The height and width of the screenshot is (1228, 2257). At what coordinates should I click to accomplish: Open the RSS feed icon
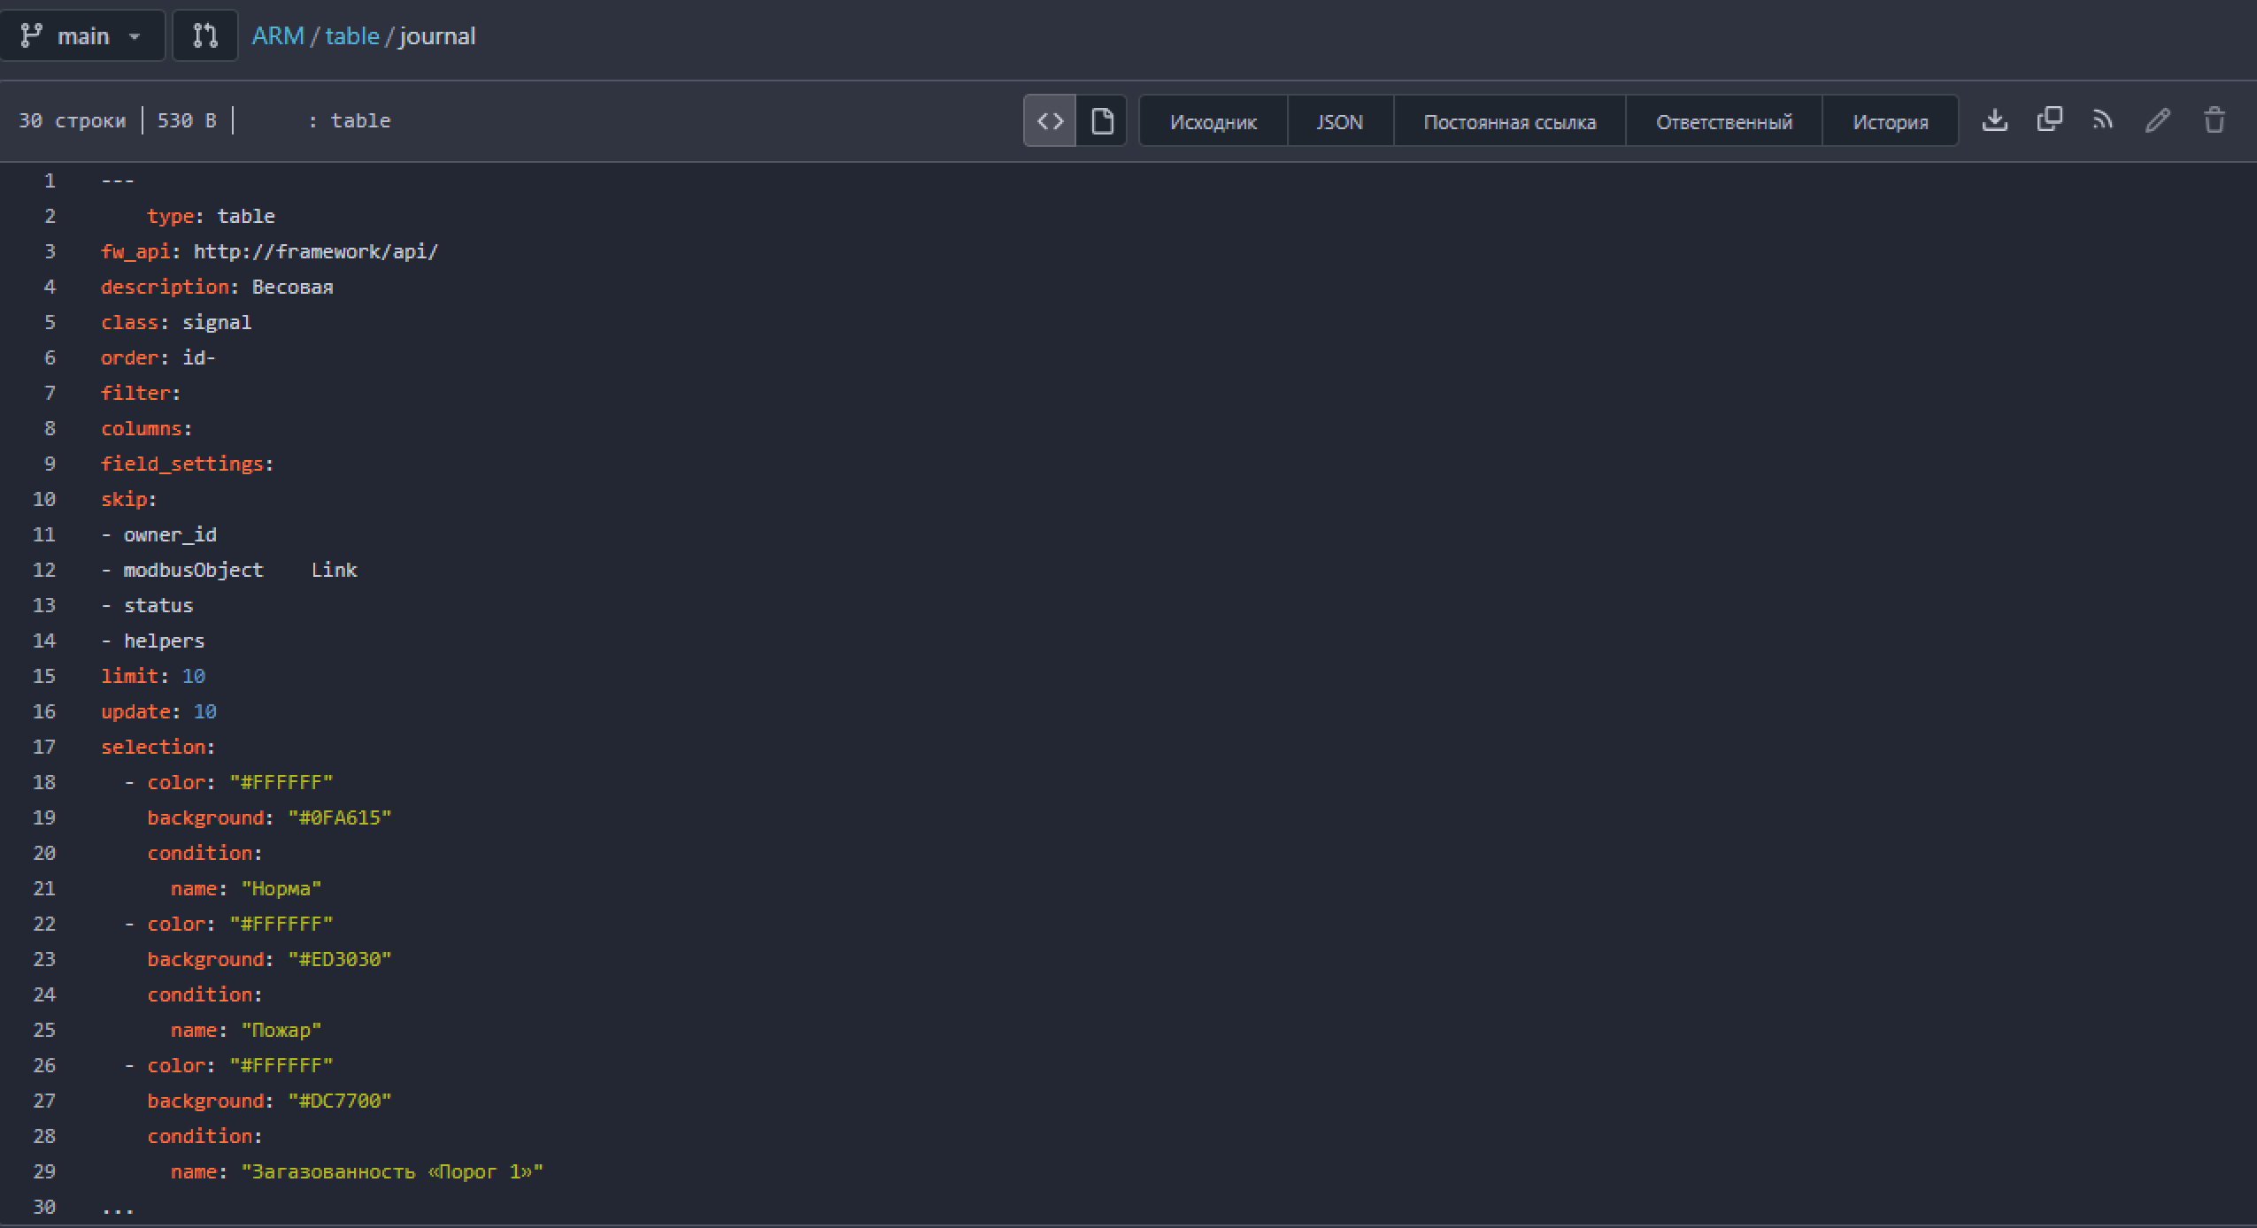[2103, 119]
